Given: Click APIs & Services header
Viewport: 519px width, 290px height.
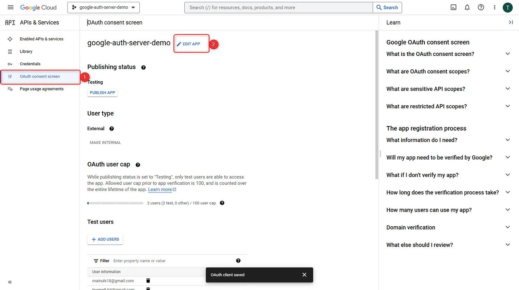Looking at the screenshot, I should click(x=39, y=23).
